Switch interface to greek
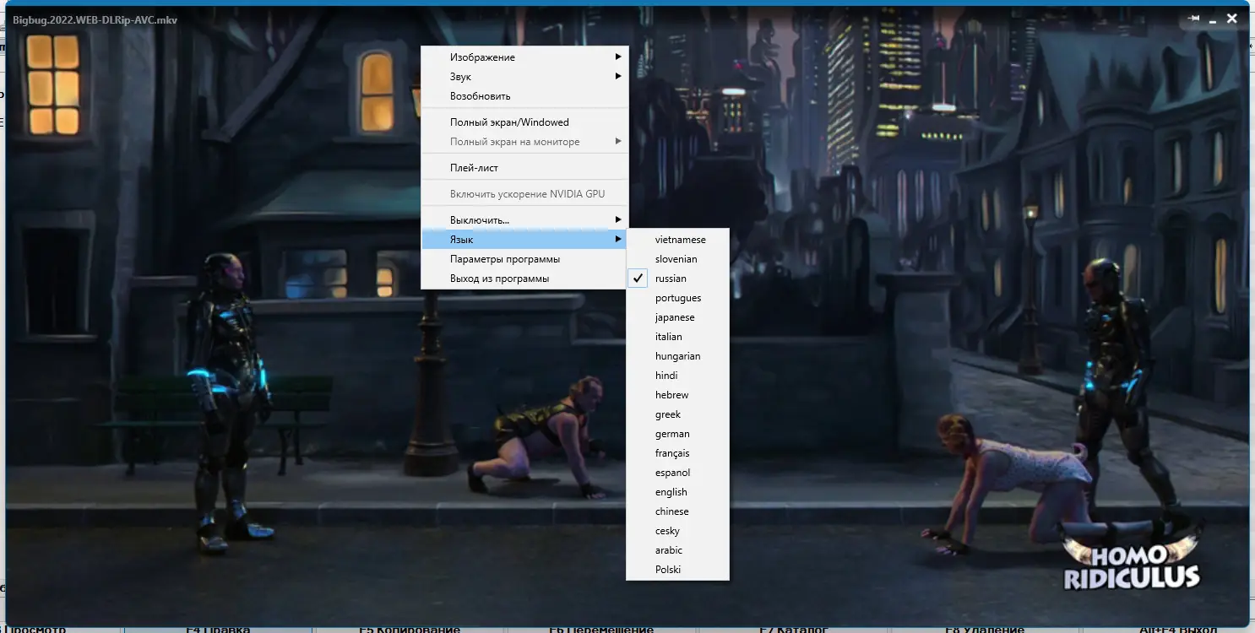The height and width of the screenshot is (633, 1255). (x=677, y=414)
